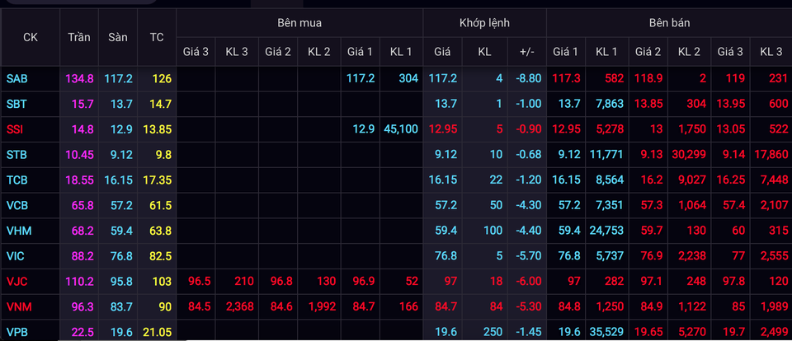The image size is (792, 341).
Task: Select the VHM stock code
Action: pos(19,231)
